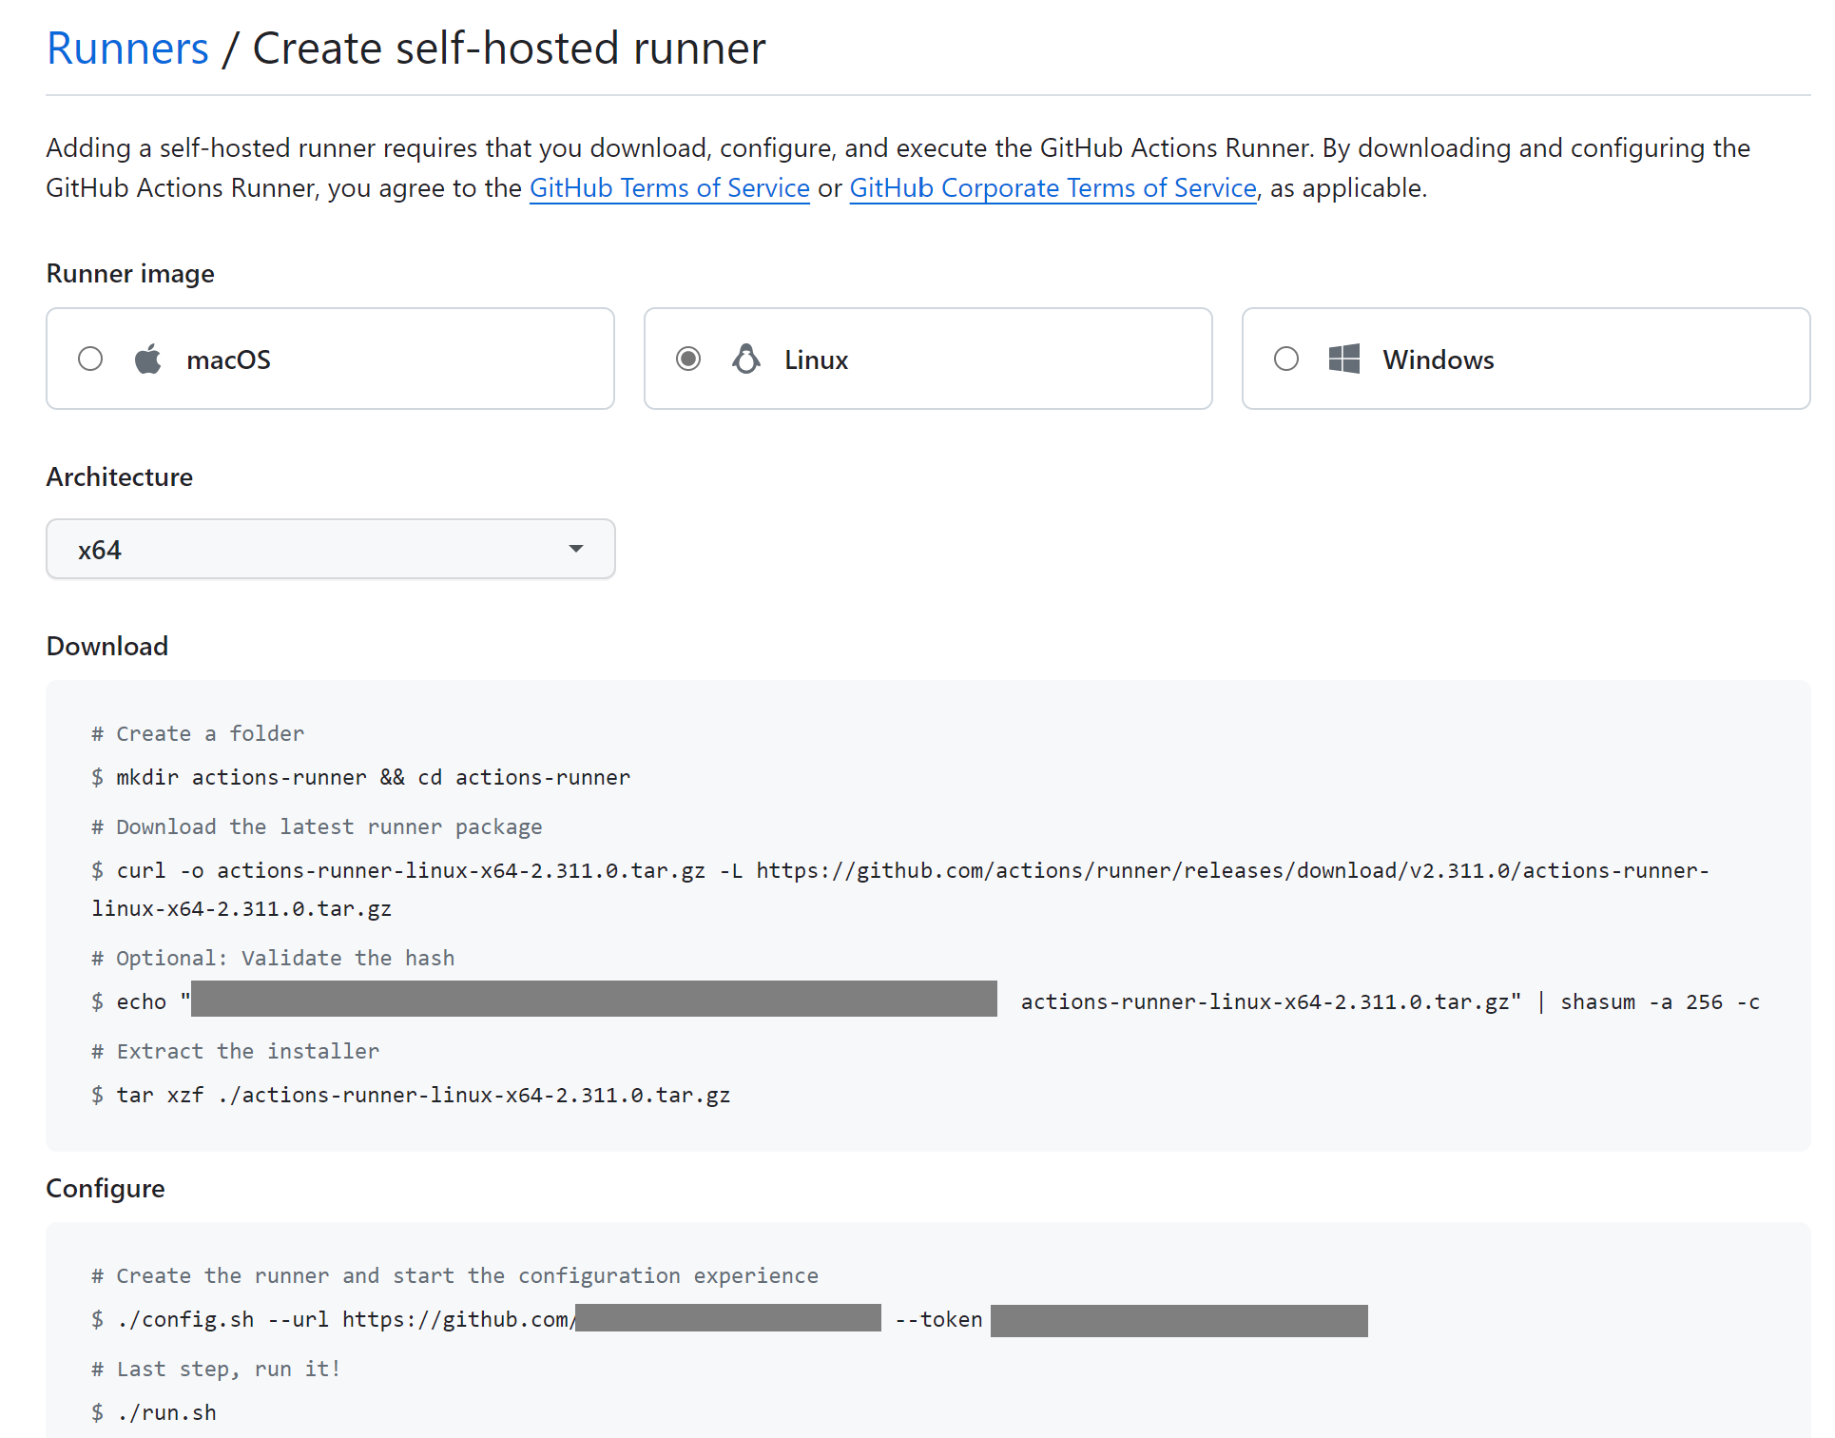Select the macOS runner image option
Screen dimensions: 1835x1438
coord(90,359)
